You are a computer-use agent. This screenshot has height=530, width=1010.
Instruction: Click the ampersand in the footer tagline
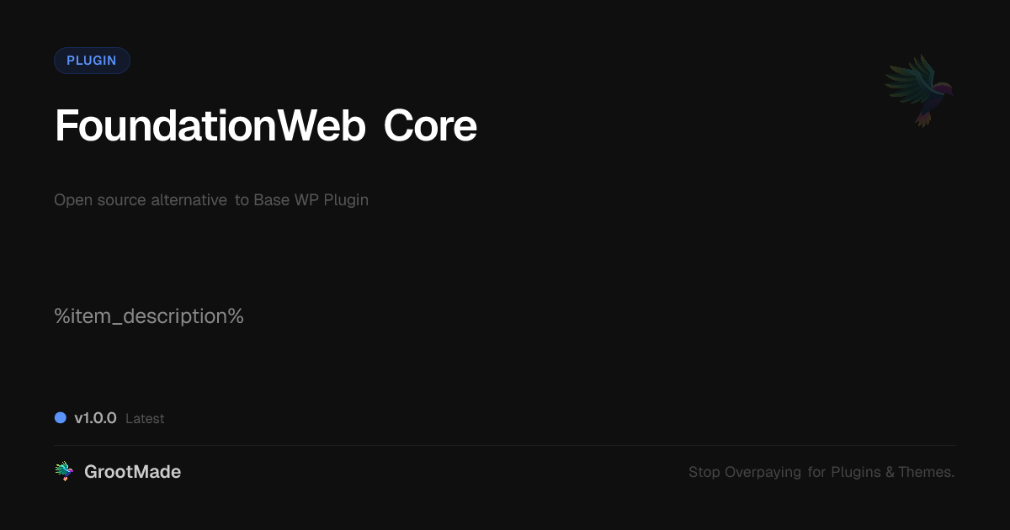tap(890, 473)
